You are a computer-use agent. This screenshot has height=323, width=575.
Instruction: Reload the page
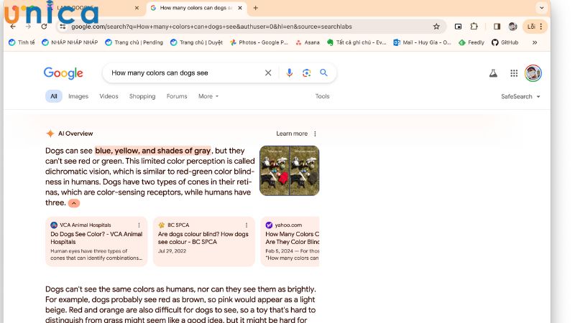[44, 27]
